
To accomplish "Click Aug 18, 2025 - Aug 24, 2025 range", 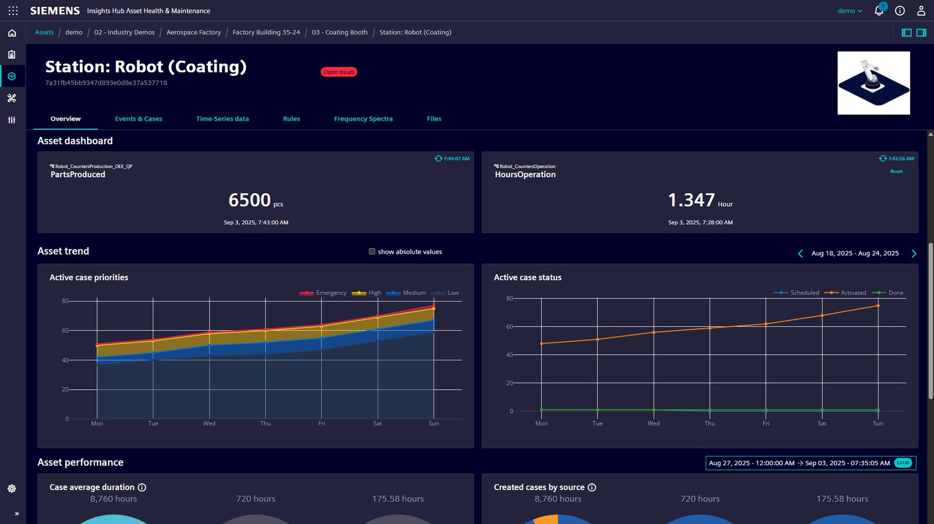I will pos(855,254).
